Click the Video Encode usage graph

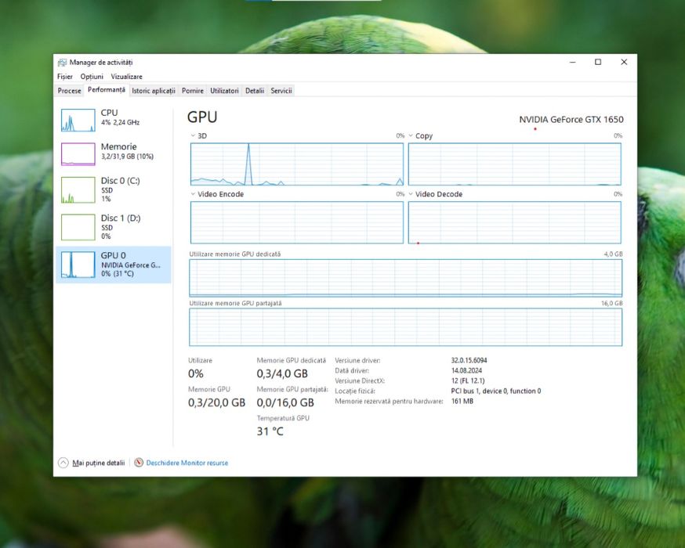tap(296, 222)
